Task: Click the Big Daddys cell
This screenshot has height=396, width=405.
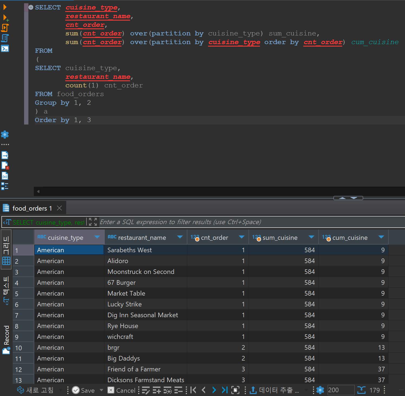Action: (x=146, y=358)
